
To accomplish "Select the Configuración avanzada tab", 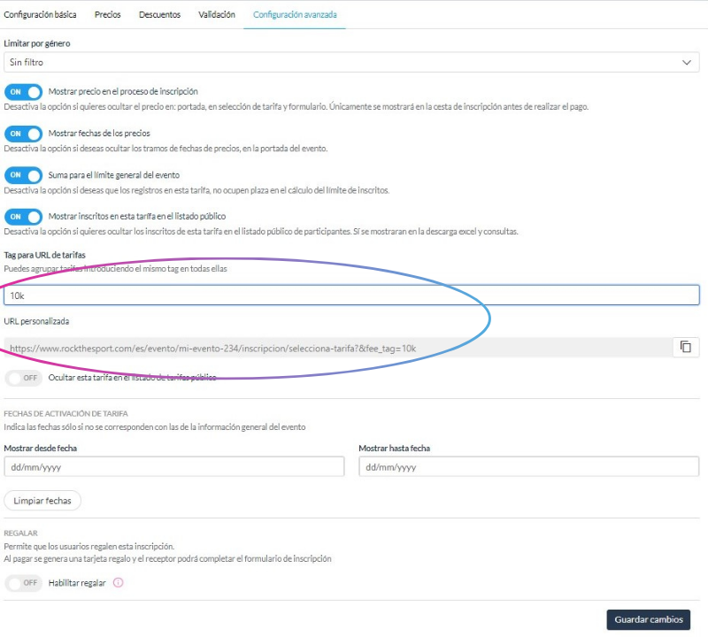I will tap(295, 14).
